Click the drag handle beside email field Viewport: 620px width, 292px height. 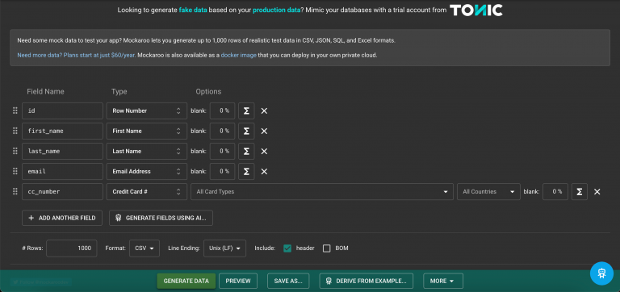[x=15, y=172]
